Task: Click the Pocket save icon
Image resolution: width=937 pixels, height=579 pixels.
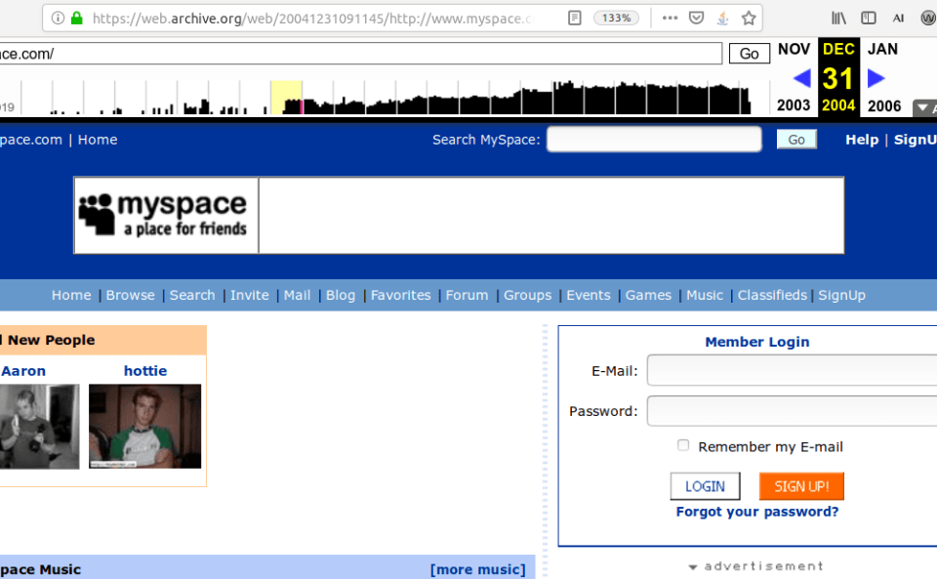Action: [696, 19]
